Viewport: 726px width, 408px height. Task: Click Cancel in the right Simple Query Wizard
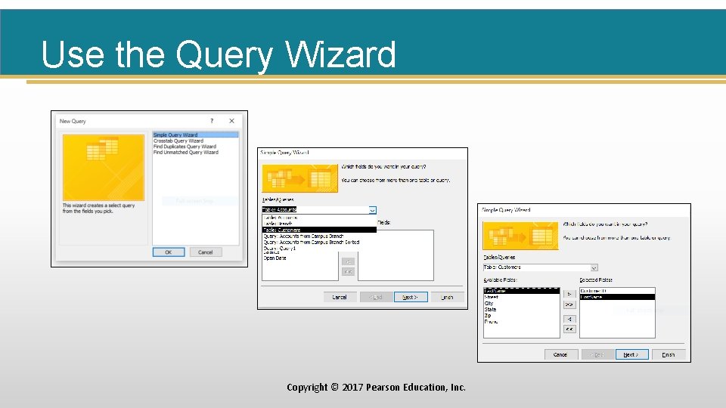coord(560,354)
